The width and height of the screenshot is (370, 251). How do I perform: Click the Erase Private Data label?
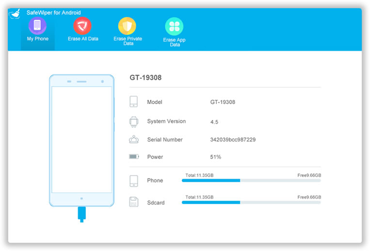tap(127, 41)
